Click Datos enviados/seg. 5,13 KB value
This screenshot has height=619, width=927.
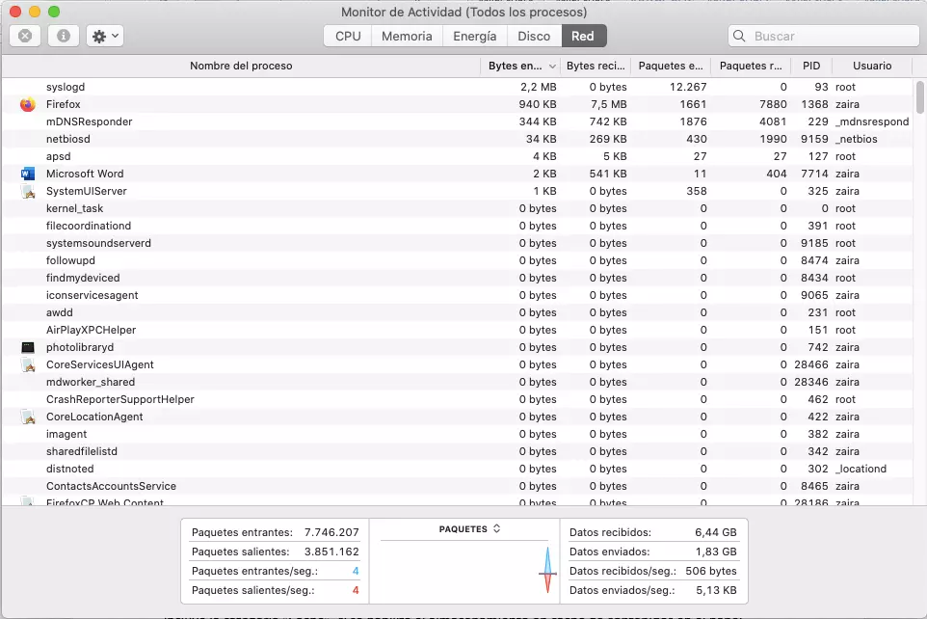(717, 591)
